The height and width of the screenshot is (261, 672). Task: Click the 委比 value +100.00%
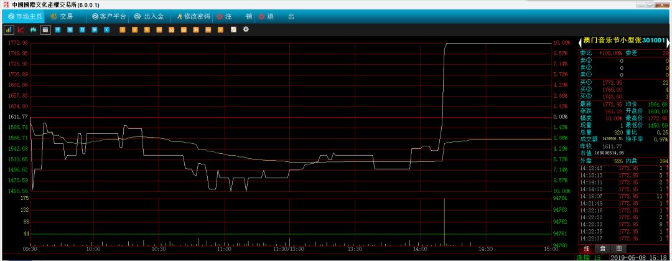click(610, 53)
